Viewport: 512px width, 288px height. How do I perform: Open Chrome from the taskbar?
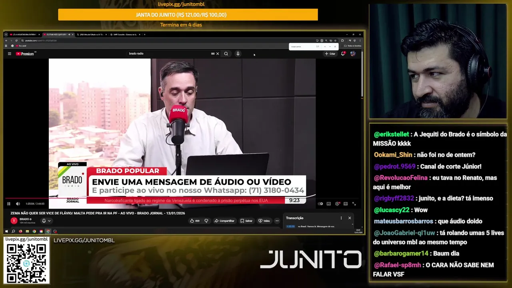click(x=34, y=231)
